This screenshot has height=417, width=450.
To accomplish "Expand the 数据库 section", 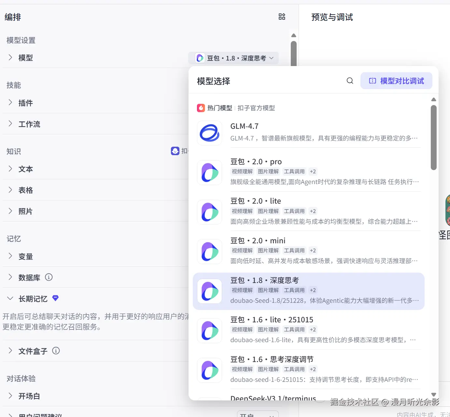I will coord(10,277).
